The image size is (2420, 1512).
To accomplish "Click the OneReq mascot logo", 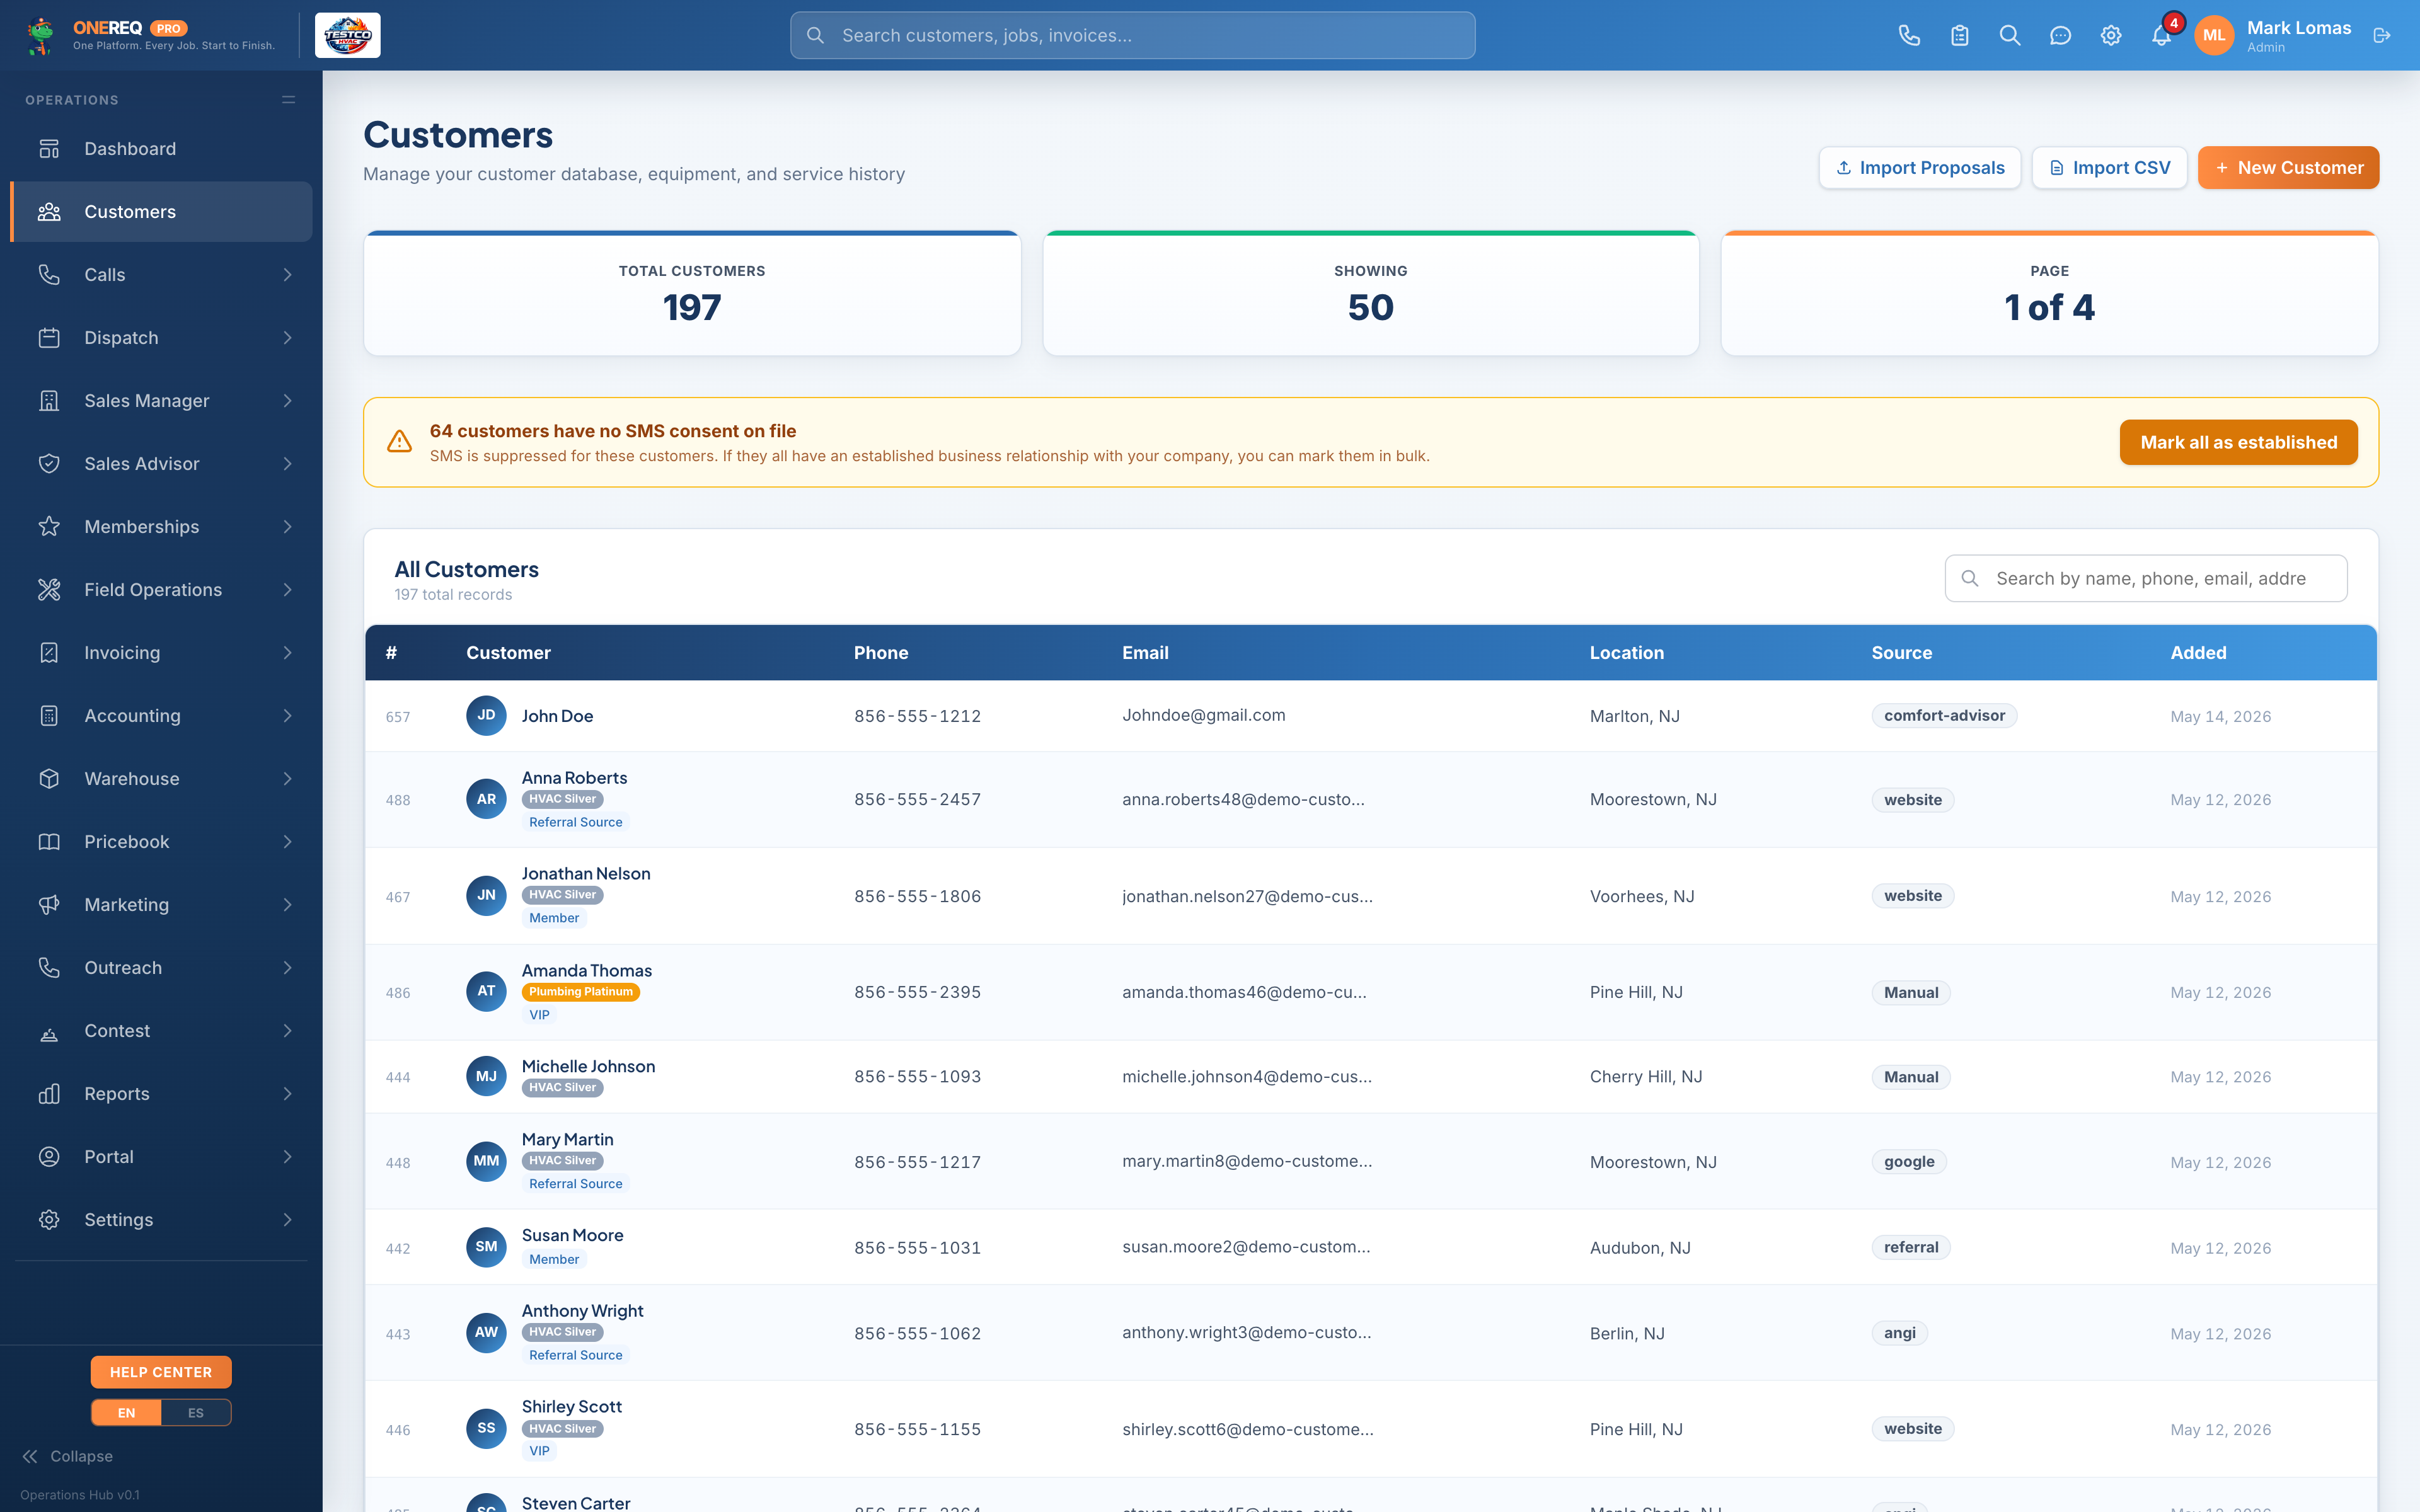I will point(41,36).
